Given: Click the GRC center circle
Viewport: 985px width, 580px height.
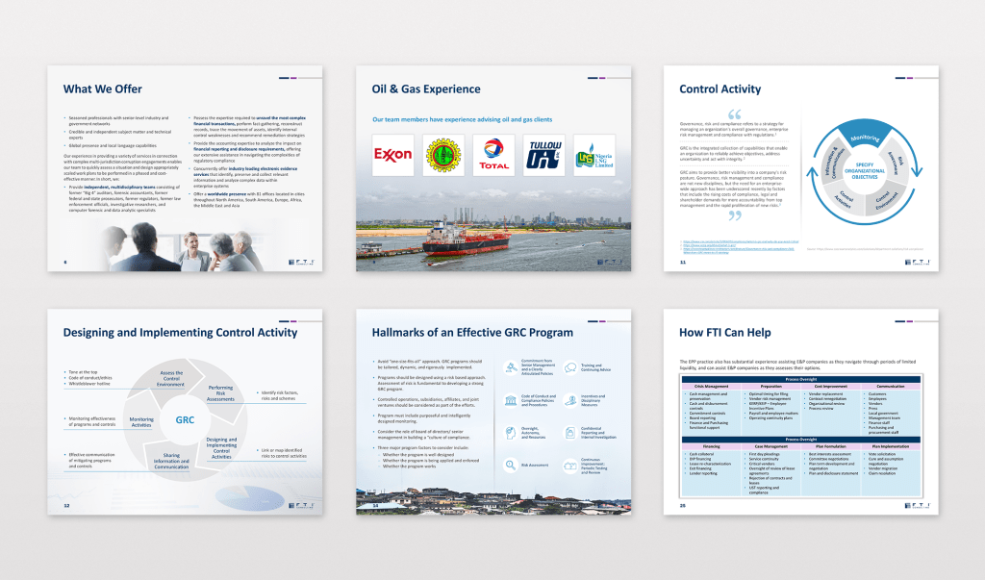Looking at the screenshot, I should [185, 420].
